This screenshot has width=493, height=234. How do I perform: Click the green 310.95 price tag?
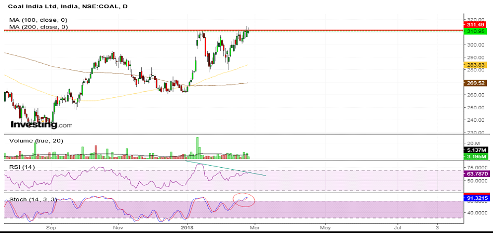(x=475, y=32)
